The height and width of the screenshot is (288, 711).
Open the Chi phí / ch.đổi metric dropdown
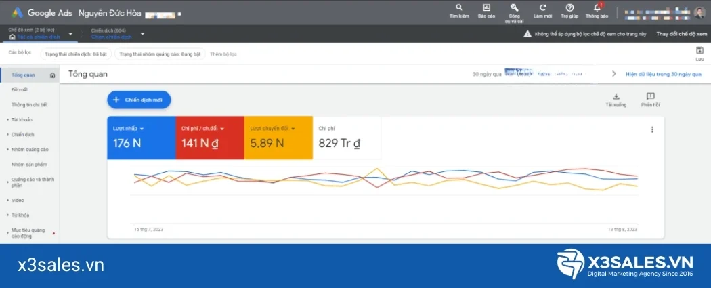[x=222, y=129]
